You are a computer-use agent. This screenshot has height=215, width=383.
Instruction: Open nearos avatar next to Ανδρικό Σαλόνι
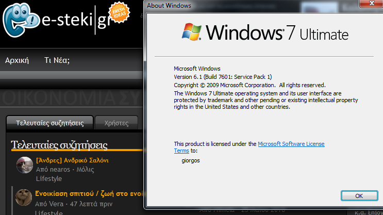(x=24, y=165)
